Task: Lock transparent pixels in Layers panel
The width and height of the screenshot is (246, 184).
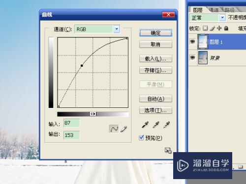Action: coord(205,28)
